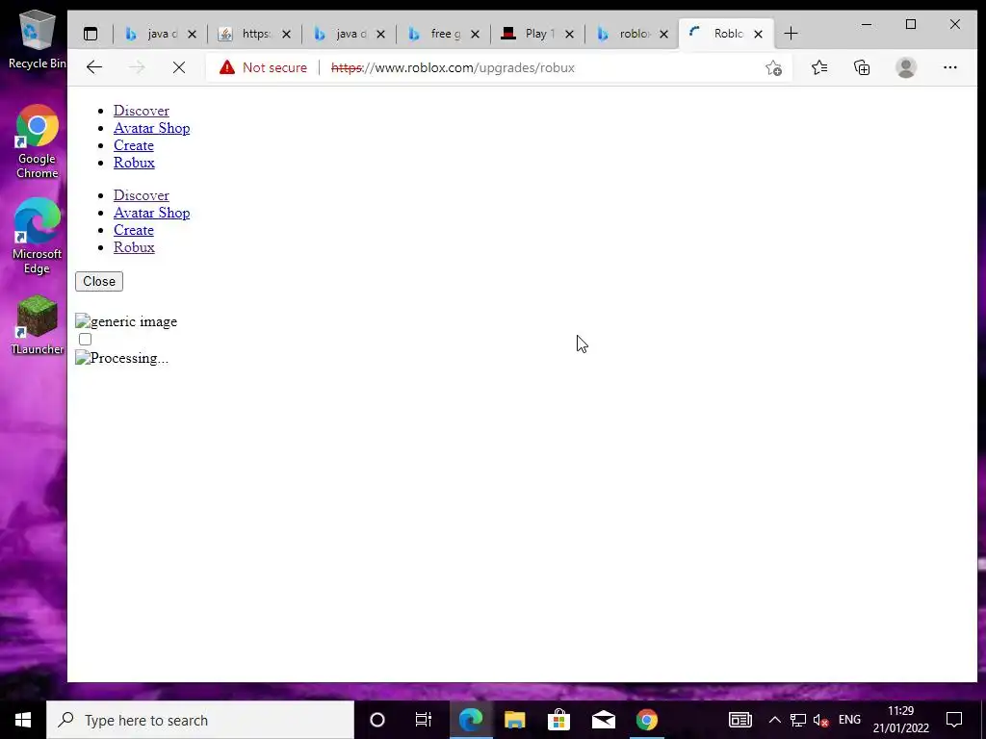986x739 pixels.
Task: Click the second Robux link
Action: pyautogui.click(x=134, y=247)
